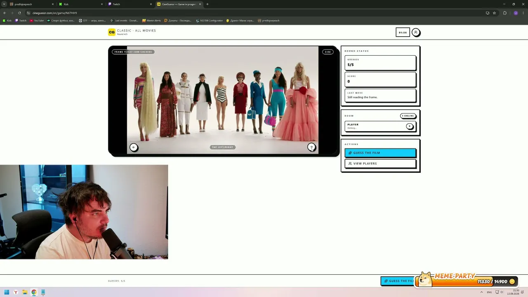
Task: Close the CineGuessr tab
Action: tap(200, 4)
